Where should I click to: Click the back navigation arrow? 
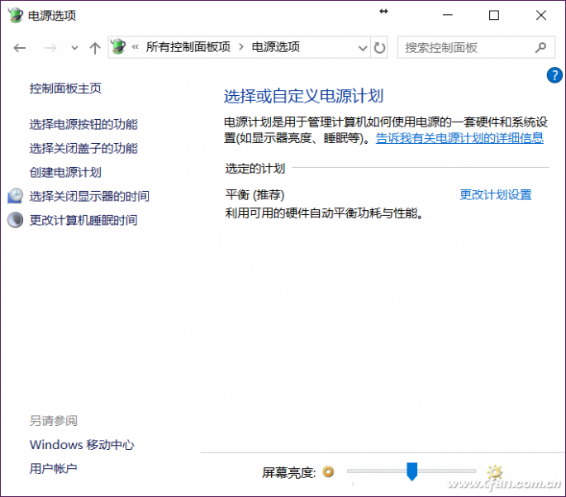20,48
